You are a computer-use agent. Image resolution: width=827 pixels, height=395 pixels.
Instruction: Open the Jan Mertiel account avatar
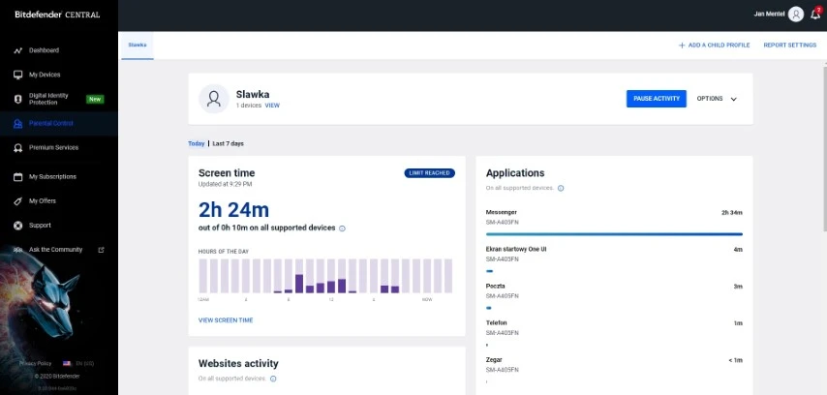coord(796,15)
